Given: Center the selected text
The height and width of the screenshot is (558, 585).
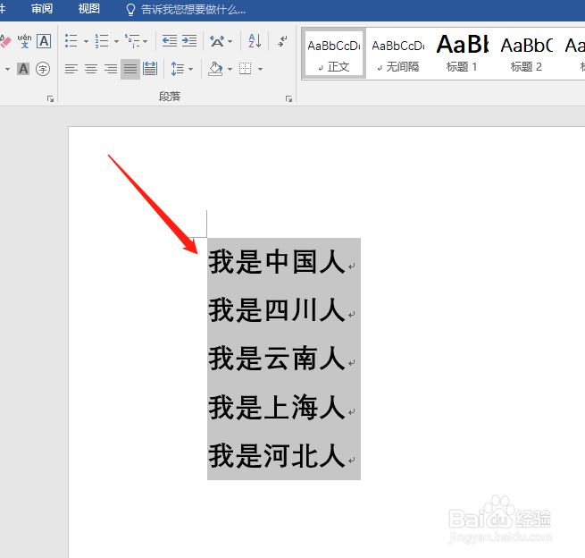Looking at the screenshot, I should 91,69.
